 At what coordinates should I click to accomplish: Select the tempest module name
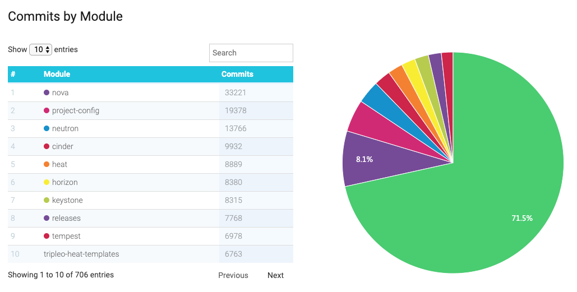(66, 236)
